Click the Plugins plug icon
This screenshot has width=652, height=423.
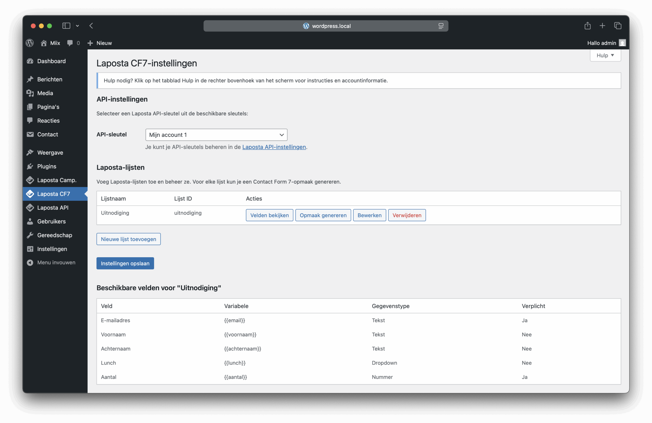(30, 166)
